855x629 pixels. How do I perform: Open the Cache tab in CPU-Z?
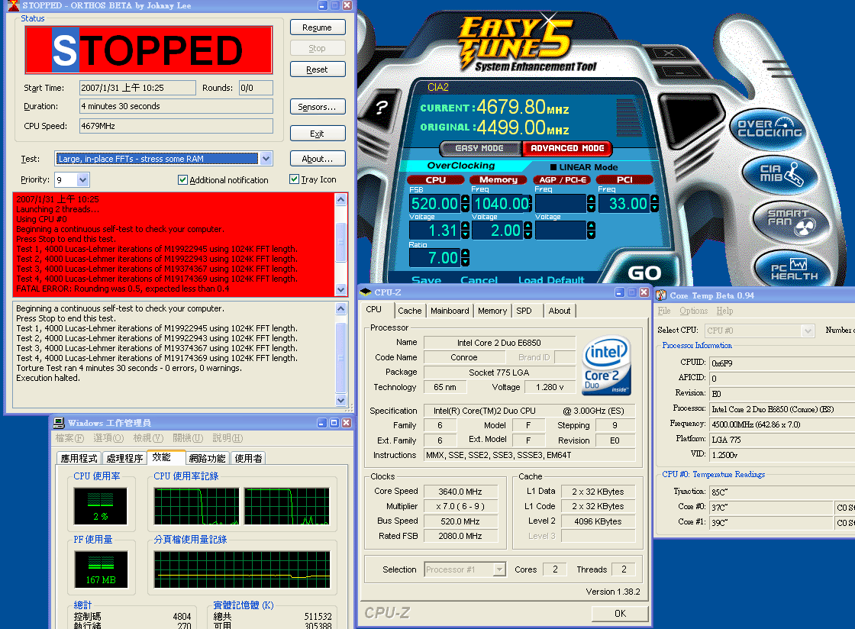click(x=409, y=311)
